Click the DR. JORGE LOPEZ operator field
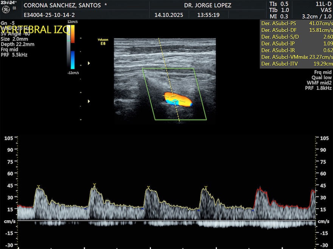This screenshot has height=249, width=333. [207, 6]
